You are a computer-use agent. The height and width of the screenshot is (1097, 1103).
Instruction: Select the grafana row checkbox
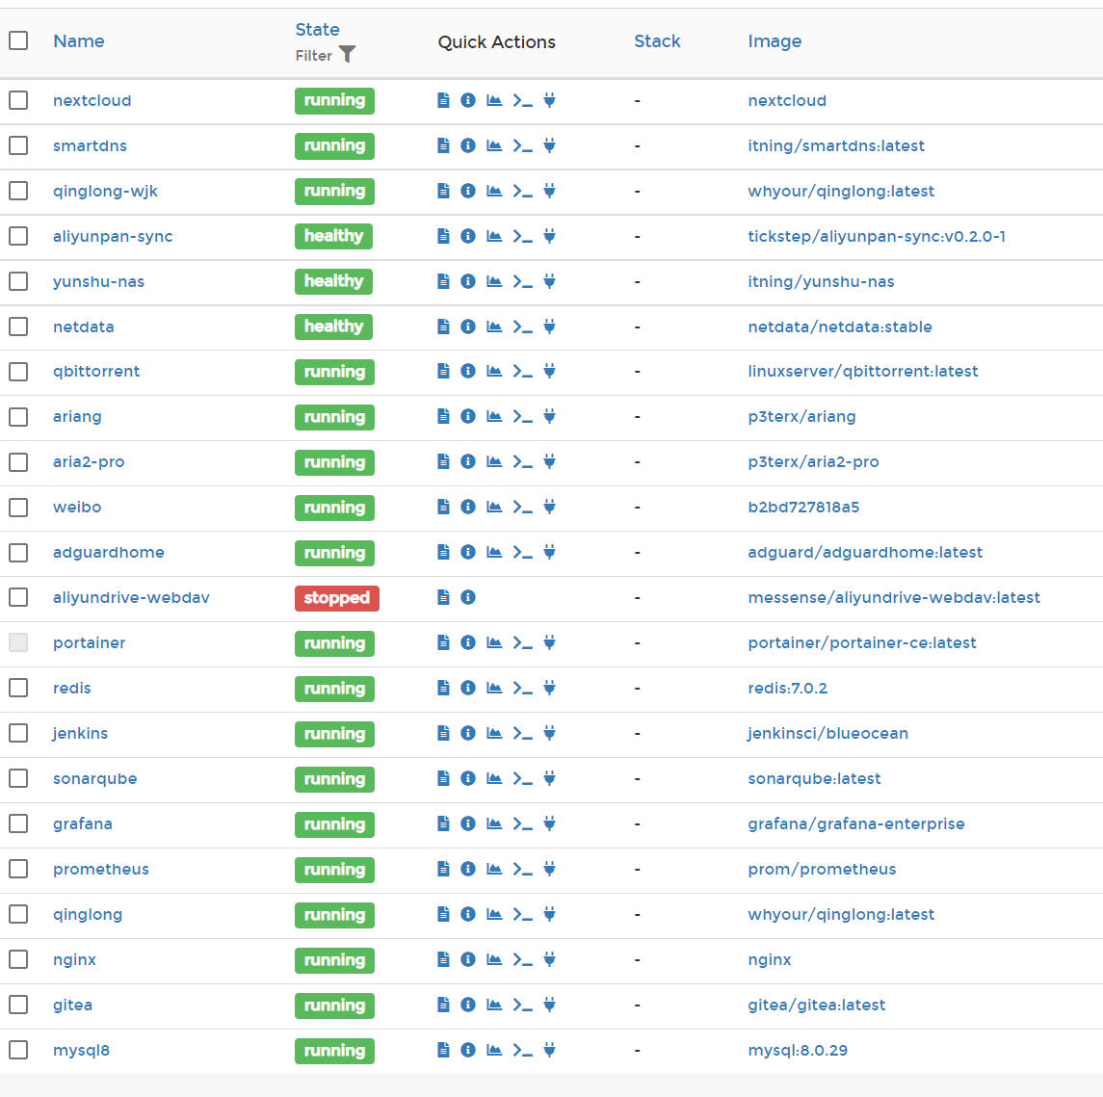coord(18,823)
